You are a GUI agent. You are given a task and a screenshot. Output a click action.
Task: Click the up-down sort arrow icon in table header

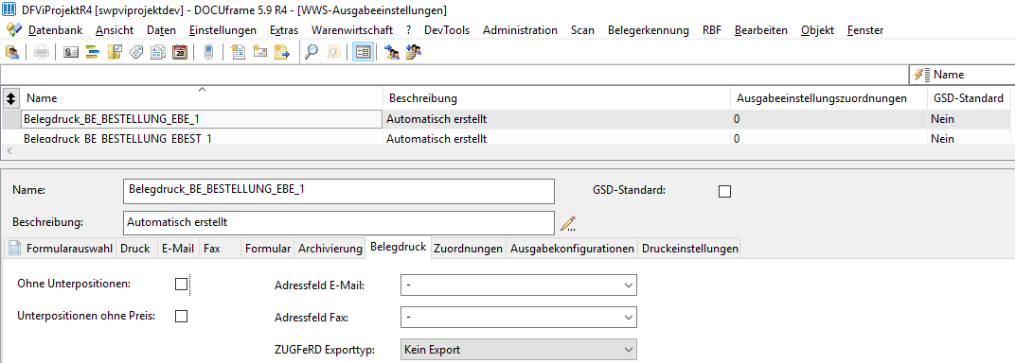(10, 98)
